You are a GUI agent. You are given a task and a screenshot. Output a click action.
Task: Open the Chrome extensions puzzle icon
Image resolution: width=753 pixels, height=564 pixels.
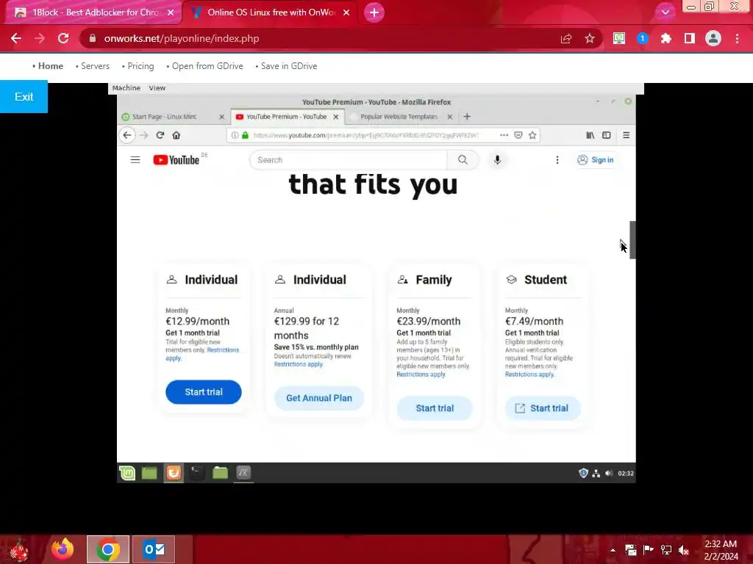665,38
